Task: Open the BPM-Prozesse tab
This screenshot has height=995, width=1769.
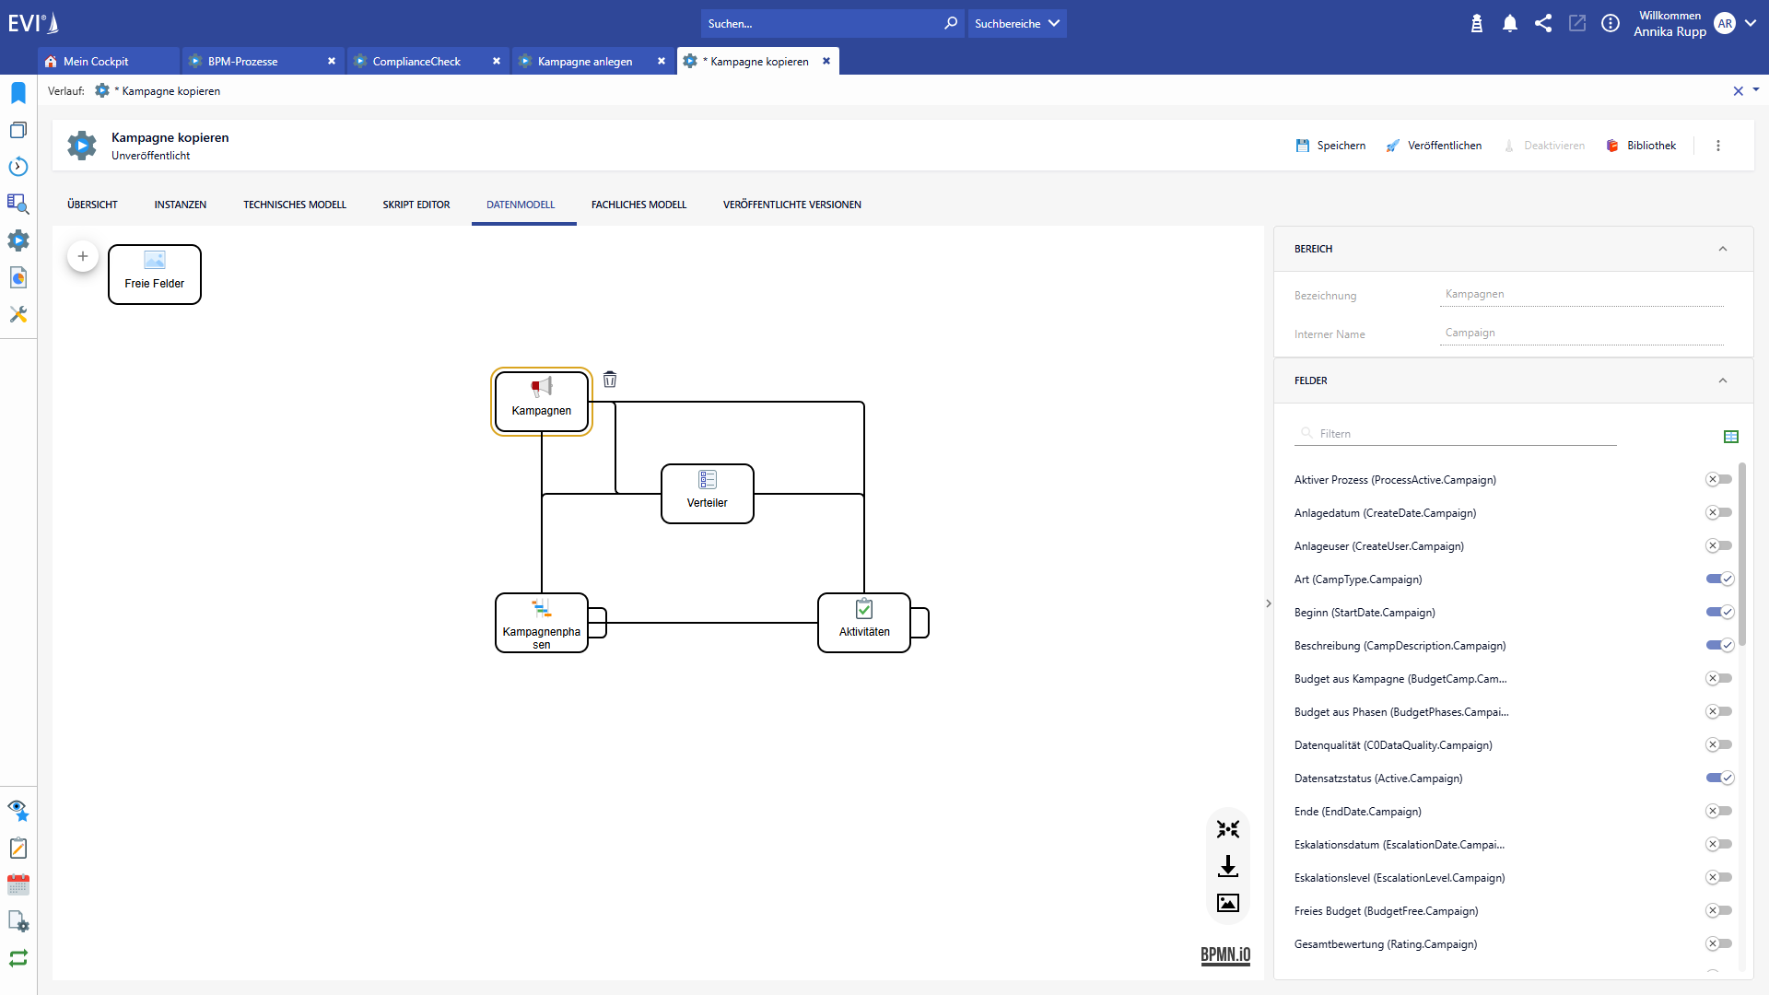Action: 242,62
